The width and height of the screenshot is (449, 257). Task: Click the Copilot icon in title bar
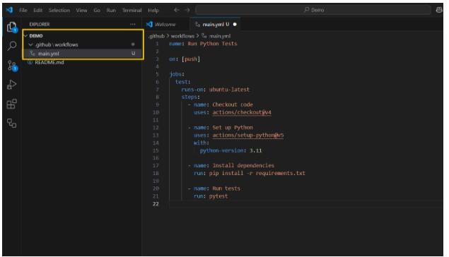[x=439, y=10]
